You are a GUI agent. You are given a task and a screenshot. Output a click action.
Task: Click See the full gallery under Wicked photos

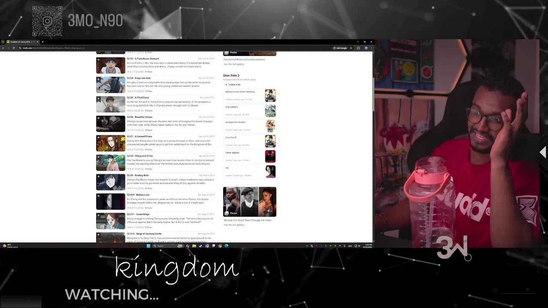(234, 225)
